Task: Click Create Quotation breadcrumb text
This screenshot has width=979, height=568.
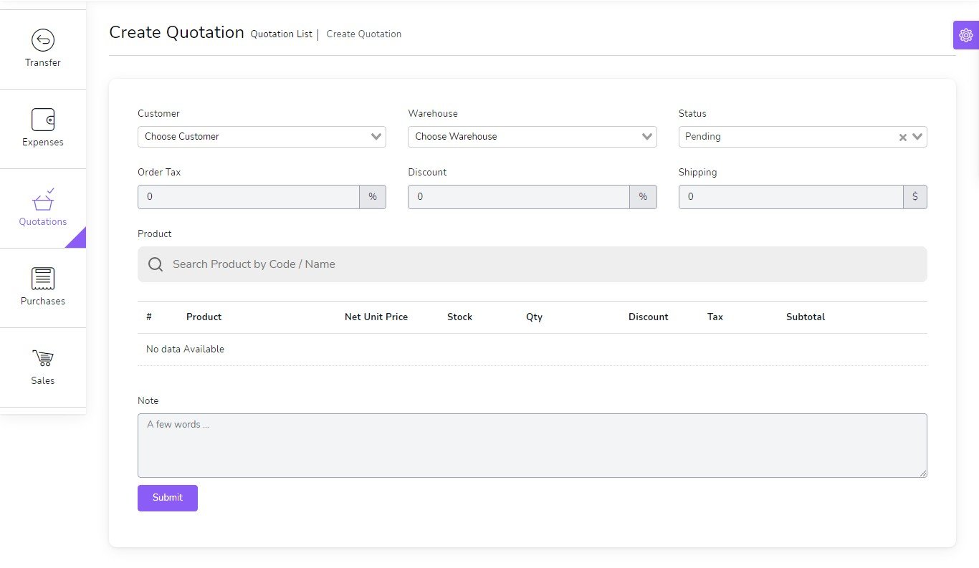Action: pos(364,34)
